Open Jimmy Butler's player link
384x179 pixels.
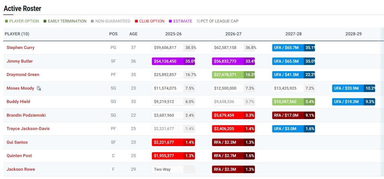coord(20,61)
